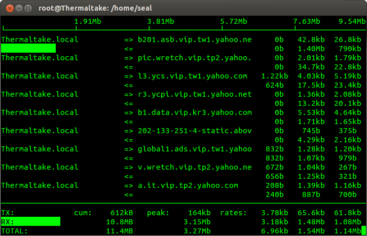Select host a.it.vip.tp2.yahoo.com
Viewport: 367px width, 236px height.
pos(188,185)
